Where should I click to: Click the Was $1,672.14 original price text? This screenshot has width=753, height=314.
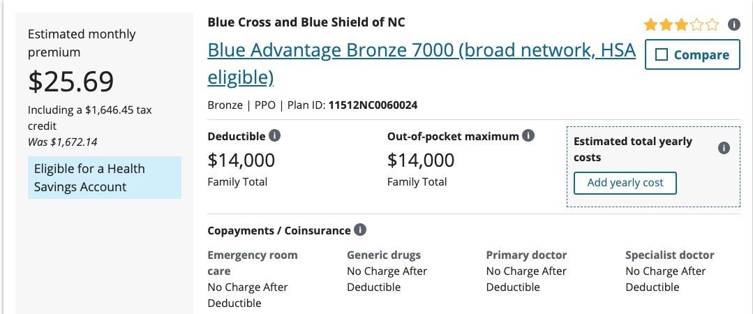click(63, 142)
